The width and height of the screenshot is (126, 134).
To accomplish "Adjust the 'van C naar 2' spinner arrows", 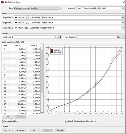I will tap(123, 37).
